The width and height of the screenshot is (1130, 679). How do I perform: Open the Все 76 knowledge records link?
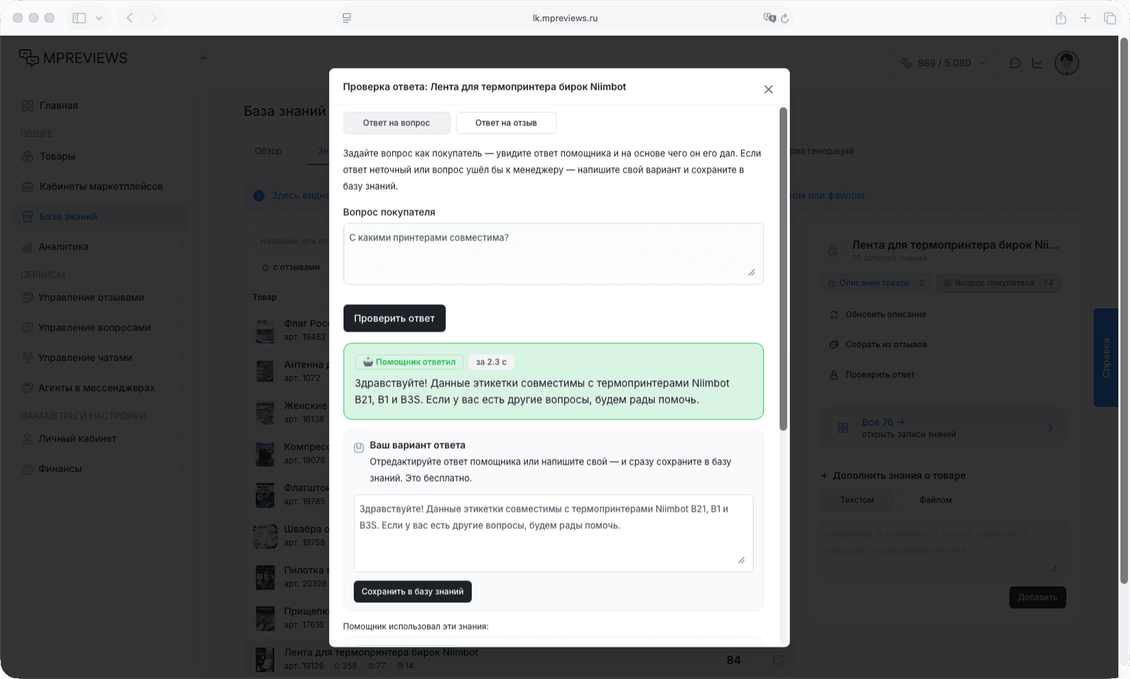click(x=943, y=428)
